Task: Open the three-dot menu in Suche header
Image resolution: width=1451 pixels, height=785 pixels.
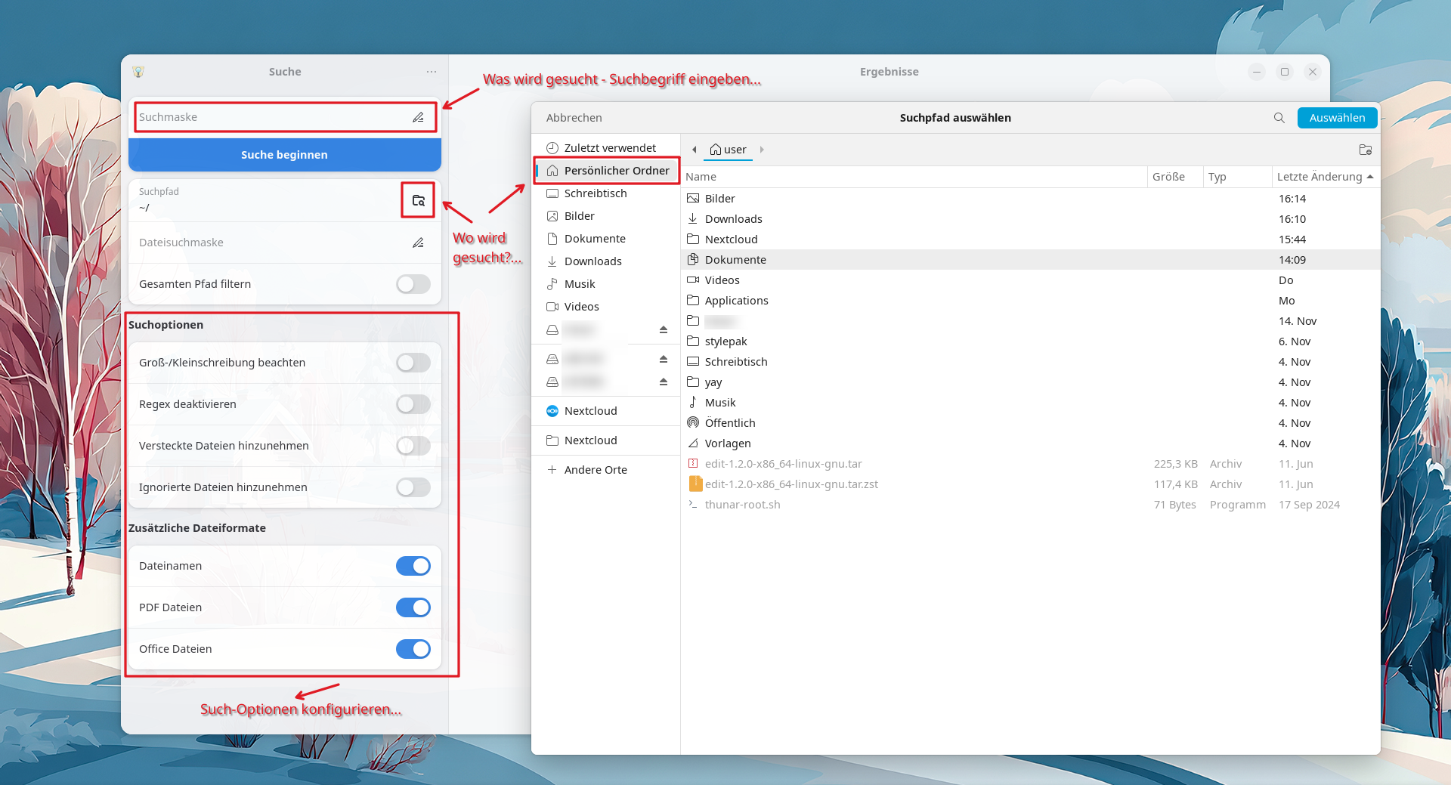Action: point(431,72)
